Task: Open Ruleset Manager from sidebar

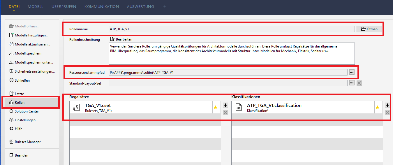Action: click(x=27, y=142)
